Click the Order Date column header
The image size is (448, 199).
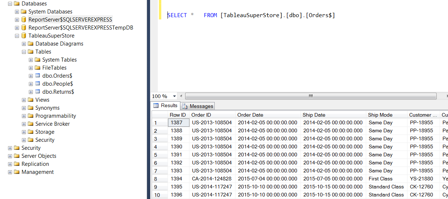click(x=268, y=115)
